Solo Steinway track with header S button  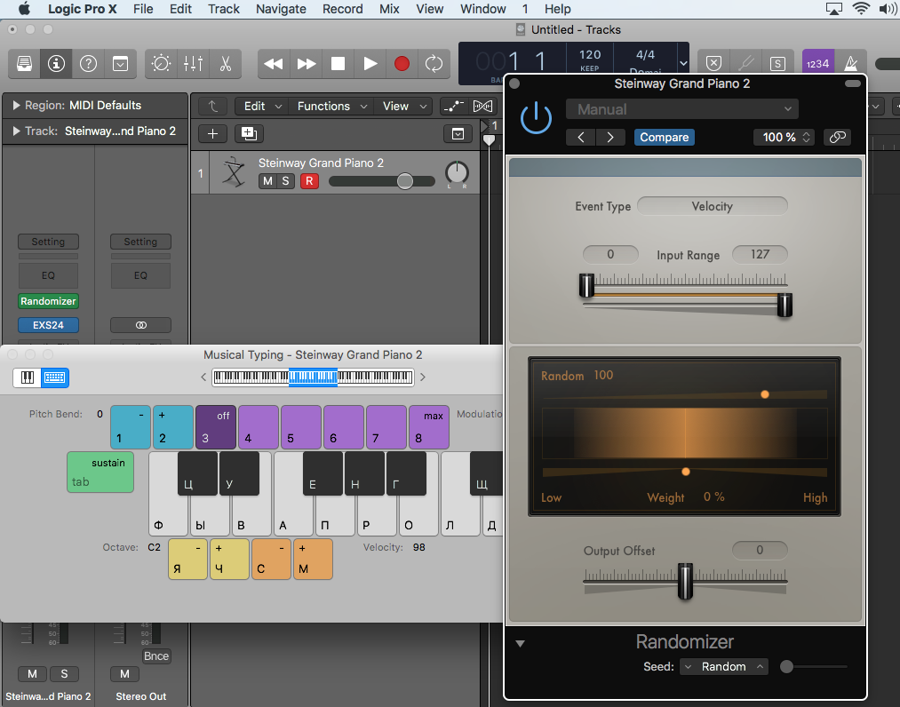click(x=286, y=181)
